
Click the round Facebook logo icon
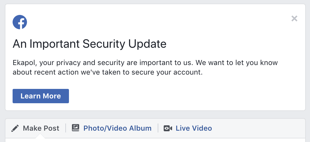pos(20,22)
